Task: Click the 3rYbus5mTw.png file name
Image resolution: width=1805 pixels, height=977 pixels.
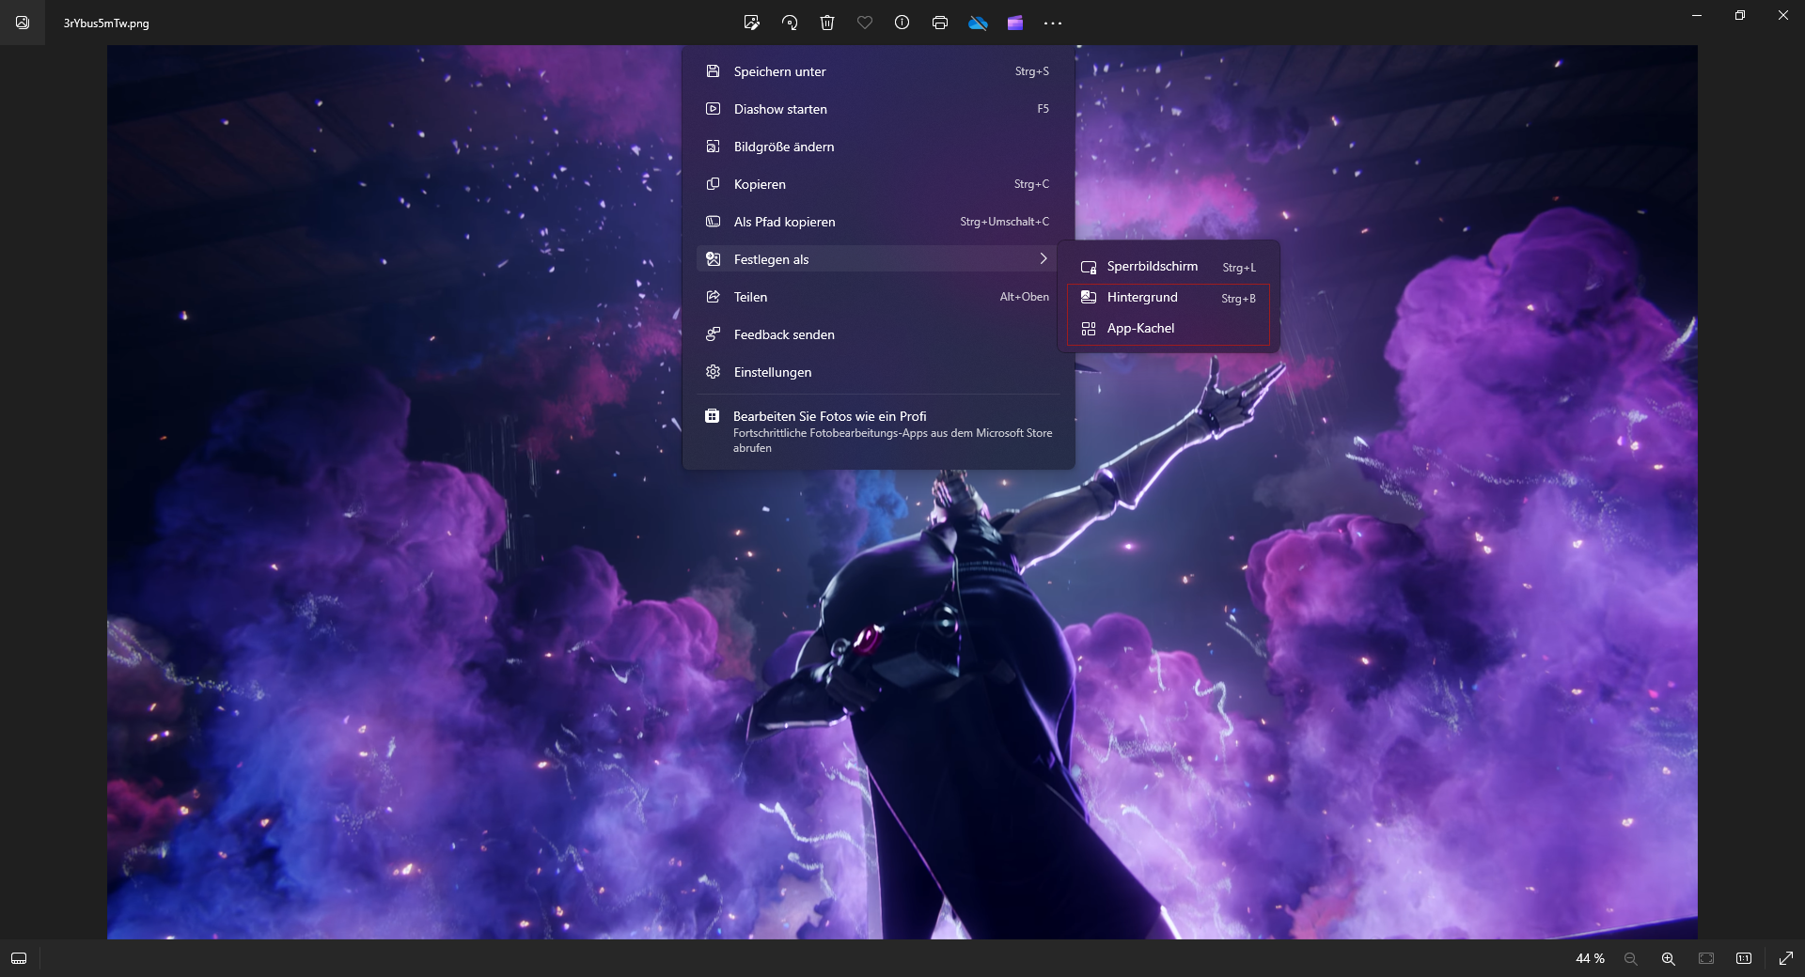Action: click(x=106, y=23)
